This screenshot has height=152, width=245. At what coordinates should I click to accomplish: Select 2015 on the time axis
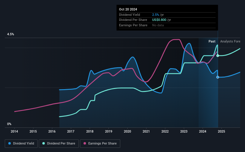click(33, 131)
